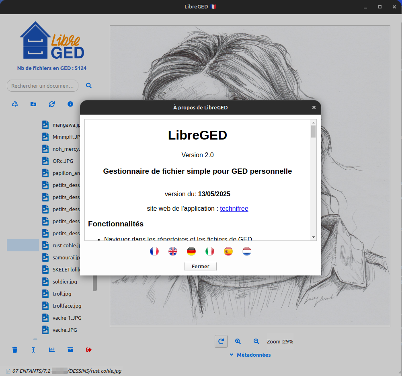Select troll.jpg in the file list
The image size is (402, 376).
click(x=62, y=294)
